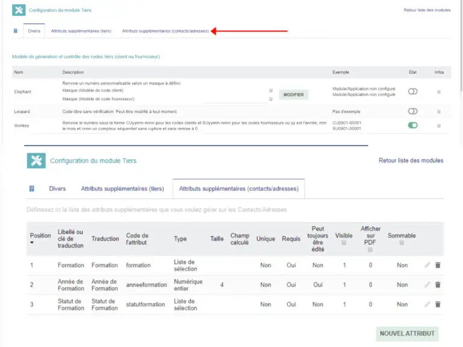This screenshot has width=463, height=347.
Task: Click the small Retour liste des modules link
Action: [x=427, y=10]
